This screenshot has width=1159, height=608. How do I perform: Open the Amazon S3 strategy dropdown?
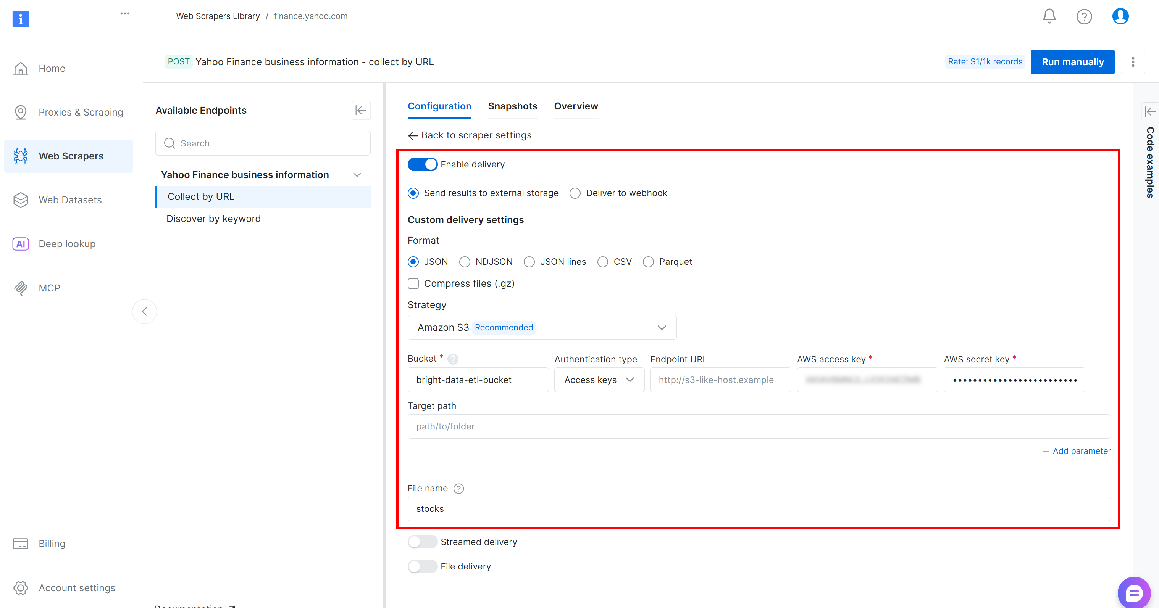pos(542,327)
